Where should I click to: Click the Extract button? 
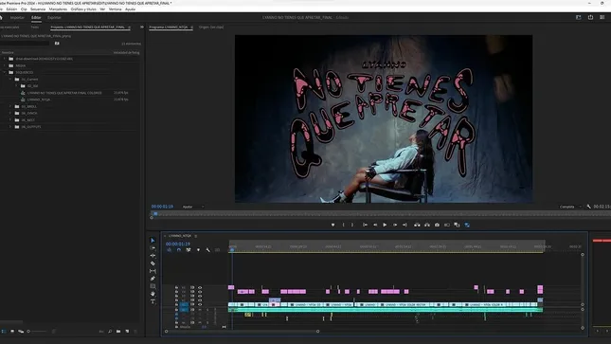[x=427, y=225]
